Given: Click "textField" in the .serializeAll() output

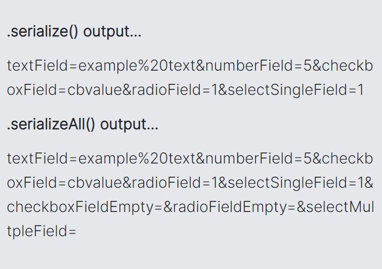Looking at the screenshot, I should 37,158.
